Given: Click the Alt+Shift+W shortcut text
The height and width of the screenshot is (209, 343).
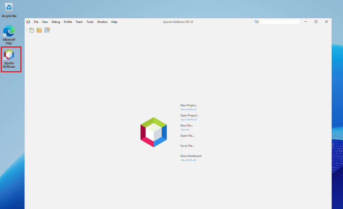Looking at the screenshot, I should (188, 160).
